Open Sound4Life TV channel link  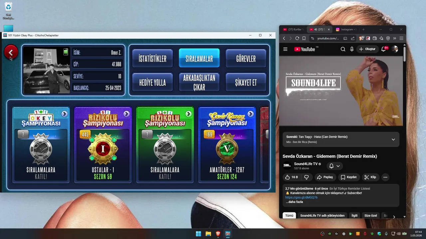[306, 164]
